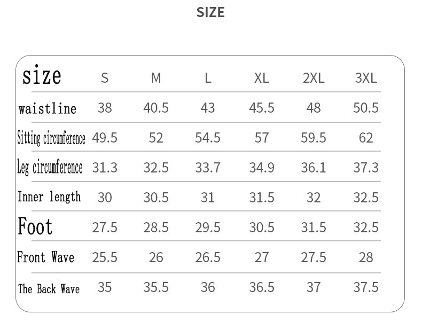
Task: Select the 2XL column header
Action: click(314, 78)
